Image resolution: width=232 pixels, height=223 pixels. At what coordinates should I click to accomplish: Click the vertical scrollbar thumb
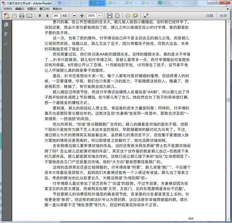pos(228,100)
